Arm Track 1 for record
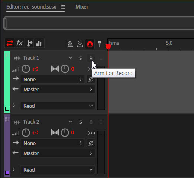Viewport: 194px width, 178px height. [x=91, y=58]
